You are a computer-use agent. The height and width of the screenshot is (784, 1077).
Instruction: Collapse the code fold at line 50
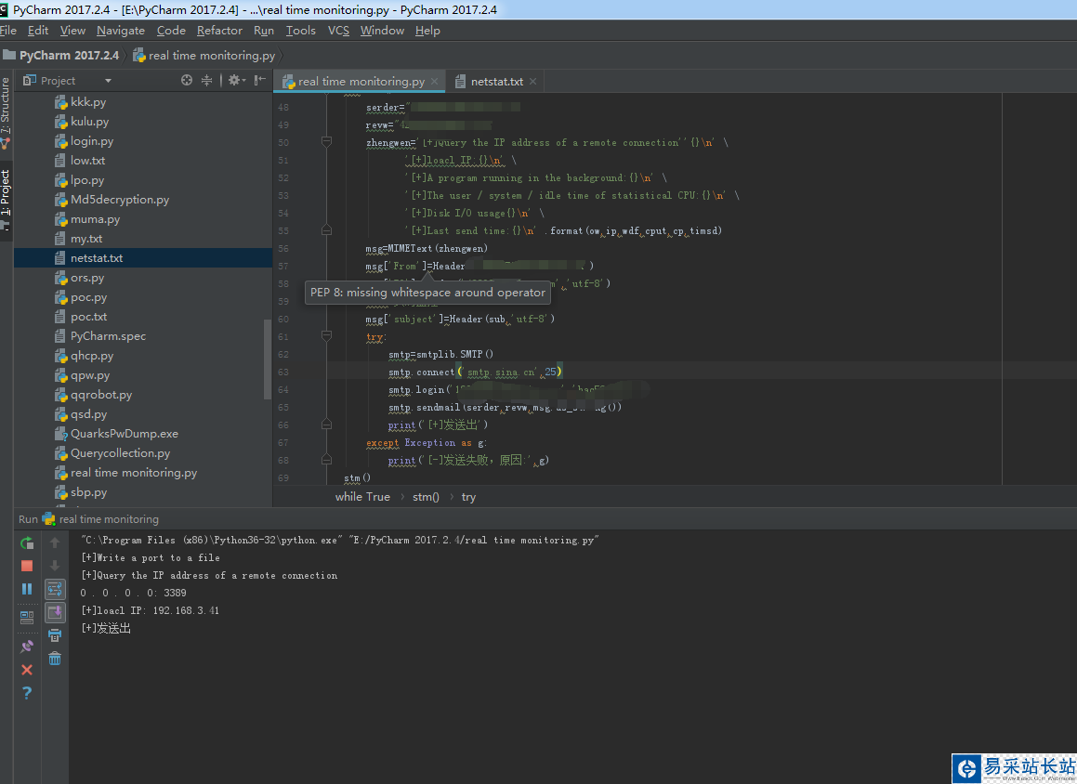tap(326, 142)
